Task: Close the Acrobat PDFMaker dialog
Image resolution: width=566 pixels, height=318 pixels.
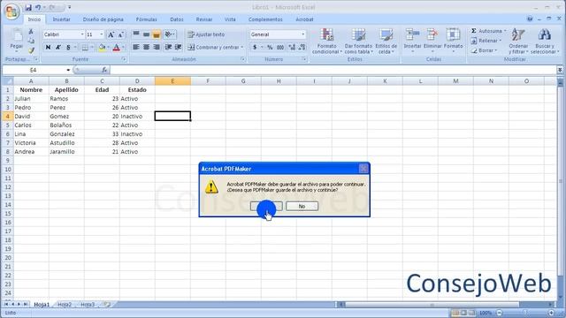Action: click(x=363, y=169)
